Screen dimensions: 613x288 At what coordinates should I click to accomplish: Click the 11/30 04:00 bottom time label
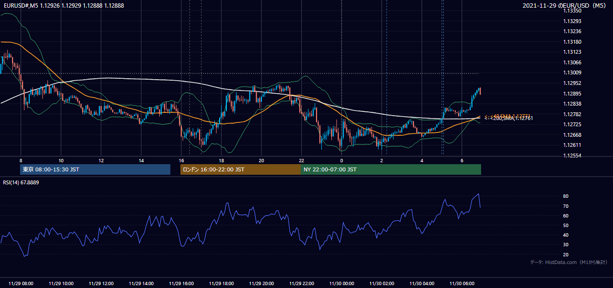pos(422,284)
